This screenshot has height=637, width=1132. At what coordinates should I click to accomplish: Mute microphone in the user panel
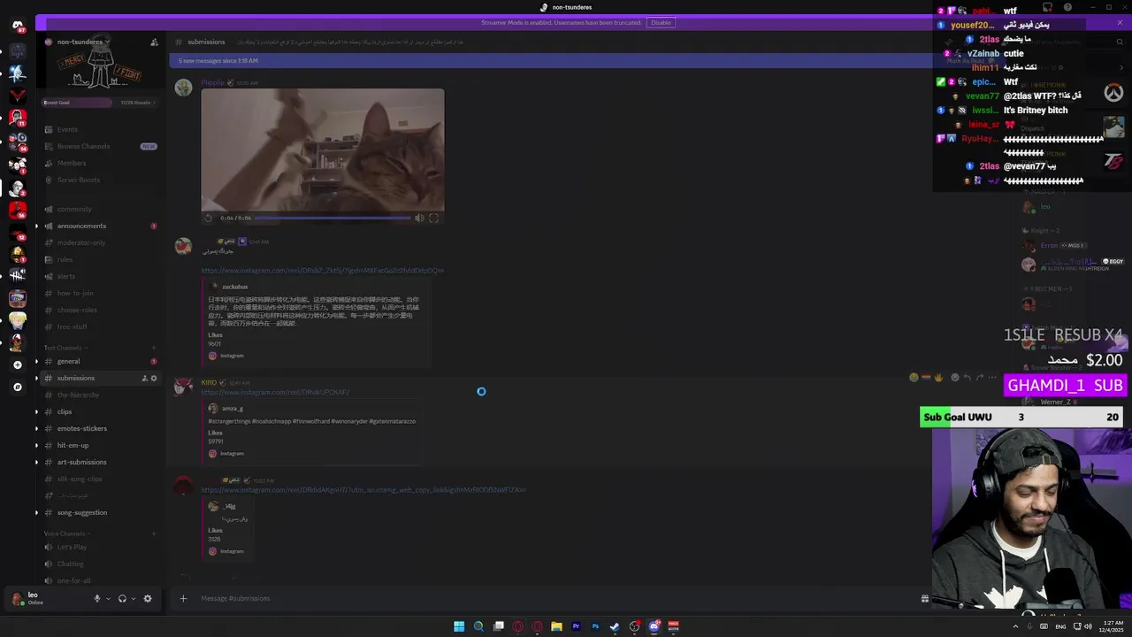[x=97, y=598]
